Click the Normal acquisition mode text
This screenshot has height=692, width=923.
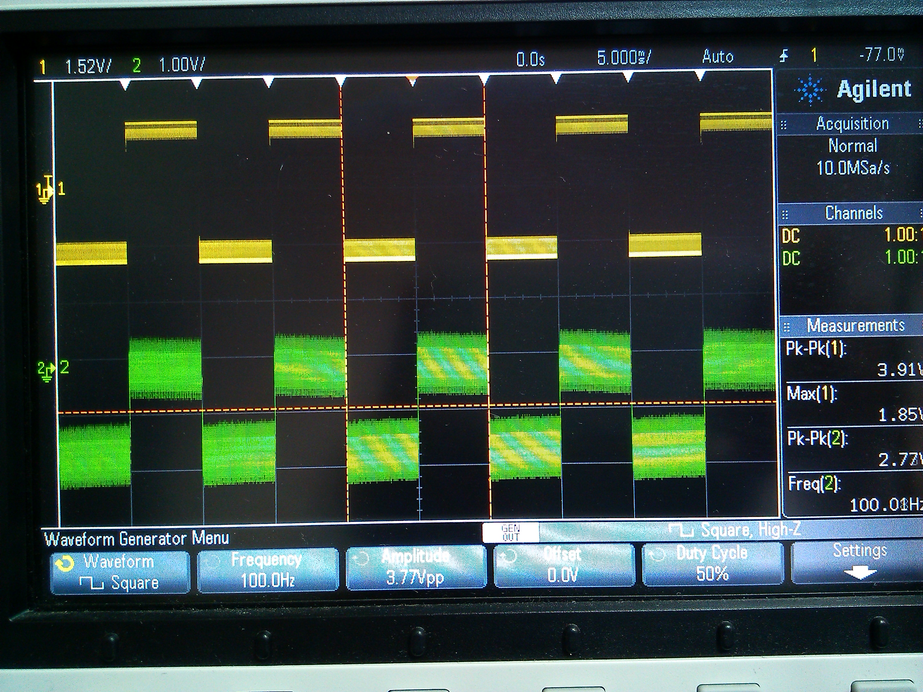click(853, 146)
